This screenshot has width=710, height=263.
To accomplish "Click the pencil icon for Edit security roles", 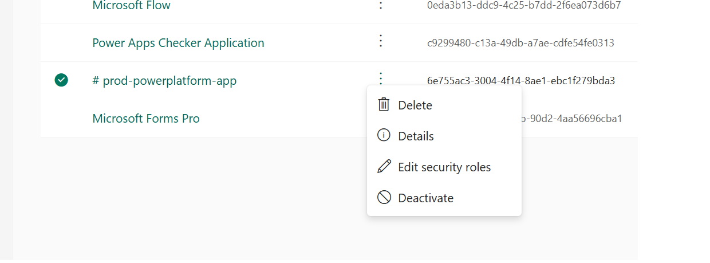I will pyautogui.click(x=384, y=167).
